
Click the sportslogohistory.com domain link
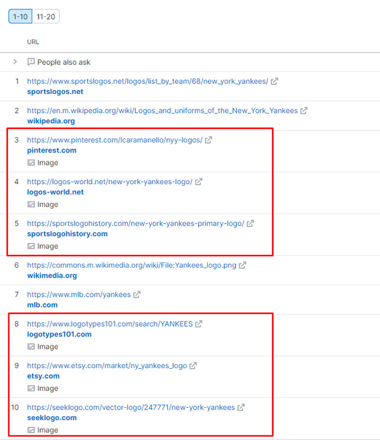tap(67, 234)
